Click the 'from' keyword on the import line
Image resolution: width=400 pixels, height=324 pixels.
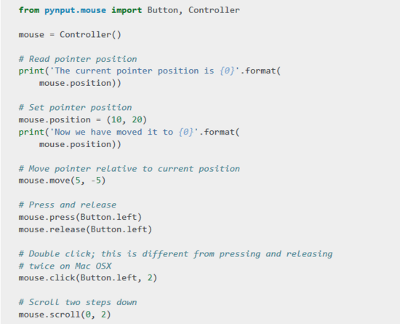coord(29,10)
